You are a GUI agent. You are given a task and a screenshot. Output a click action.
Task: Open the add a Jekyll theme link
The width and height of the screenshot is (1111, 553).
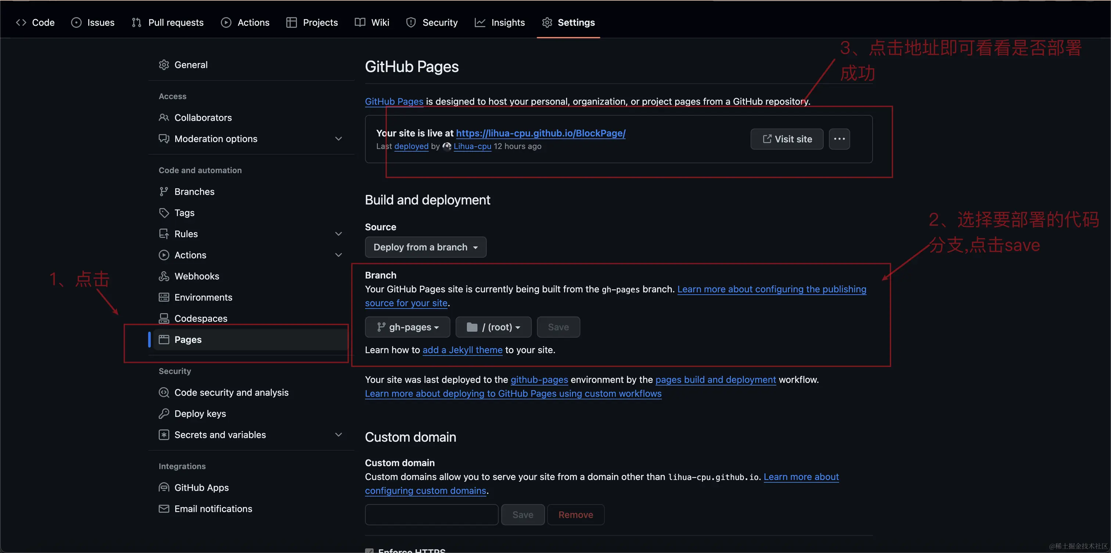point(462,350)
